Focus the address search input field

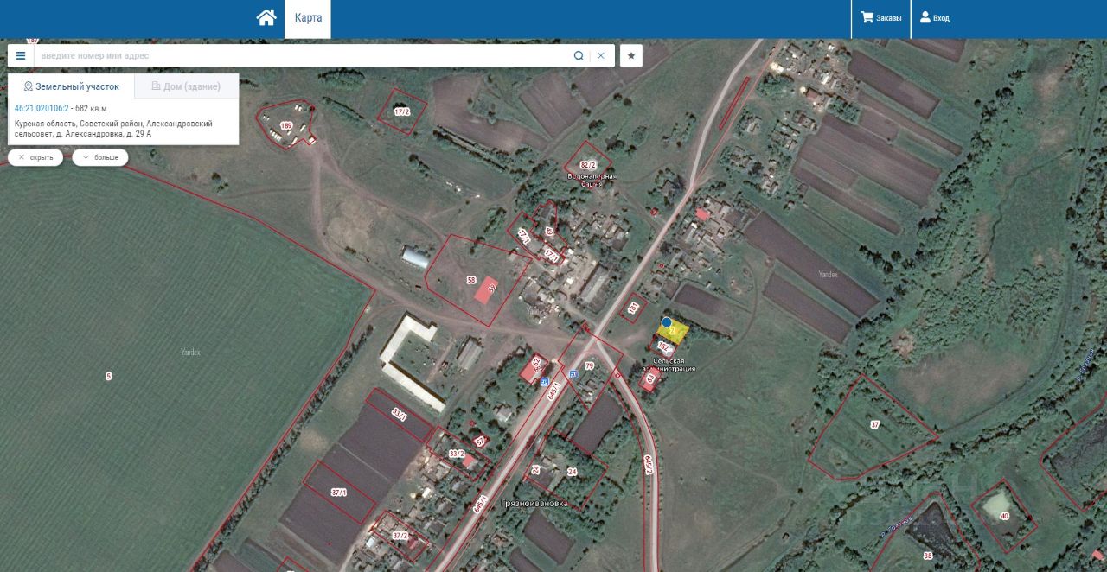(301, 55)
